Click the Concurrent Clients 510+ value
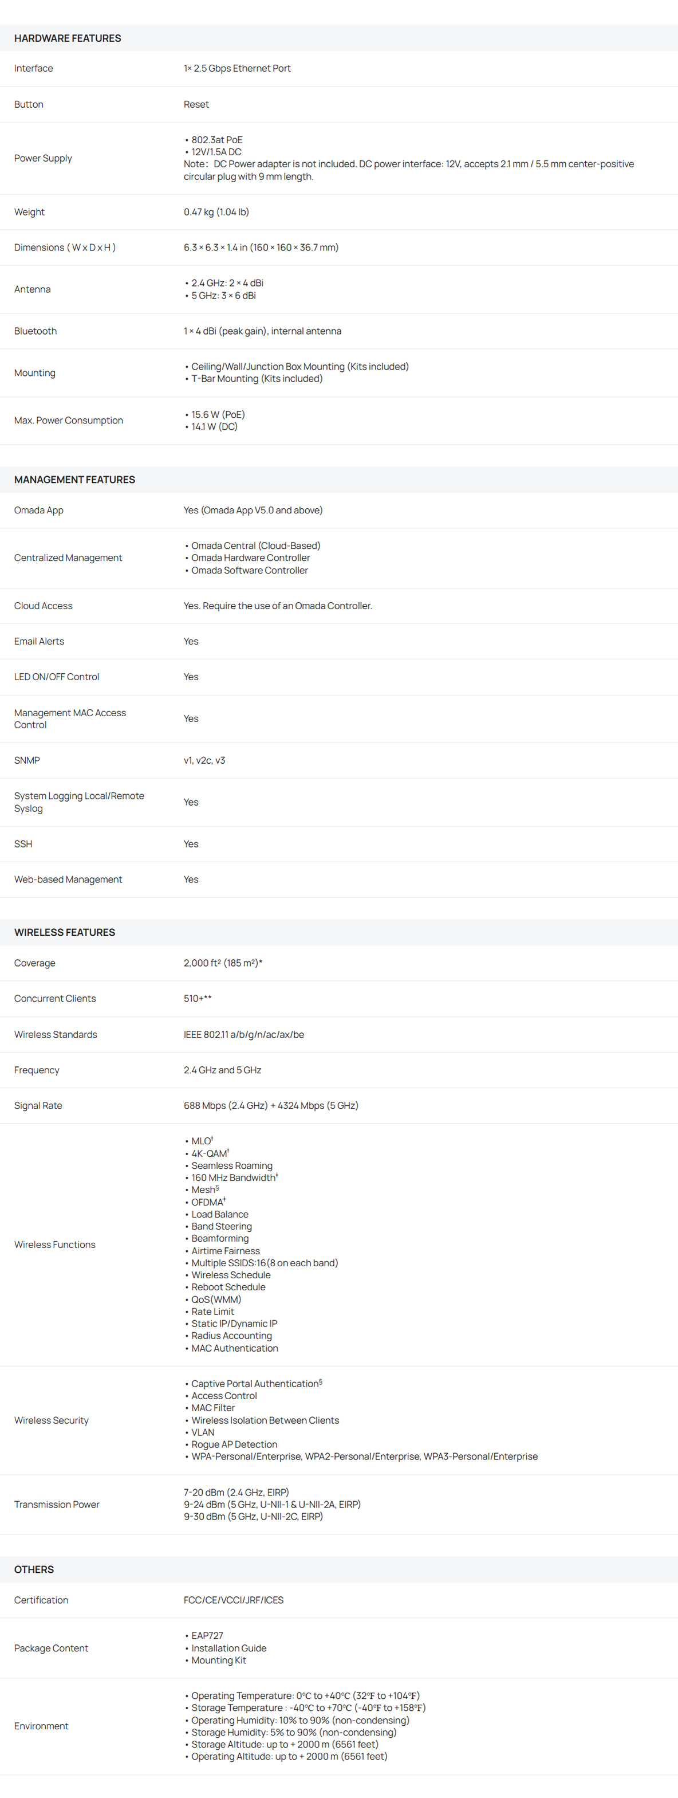 coord(198,998)
